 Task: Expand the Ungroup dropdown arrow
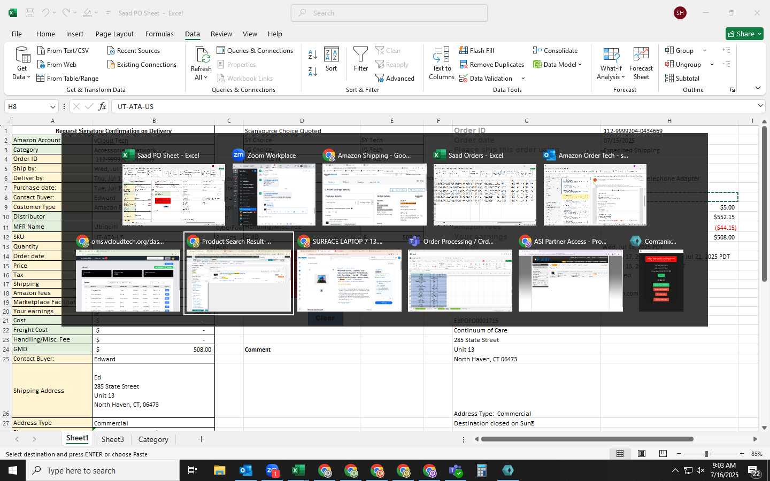click(712, 65)
